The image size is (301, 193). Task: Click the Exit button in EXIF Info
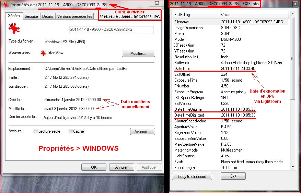[233, 176]
